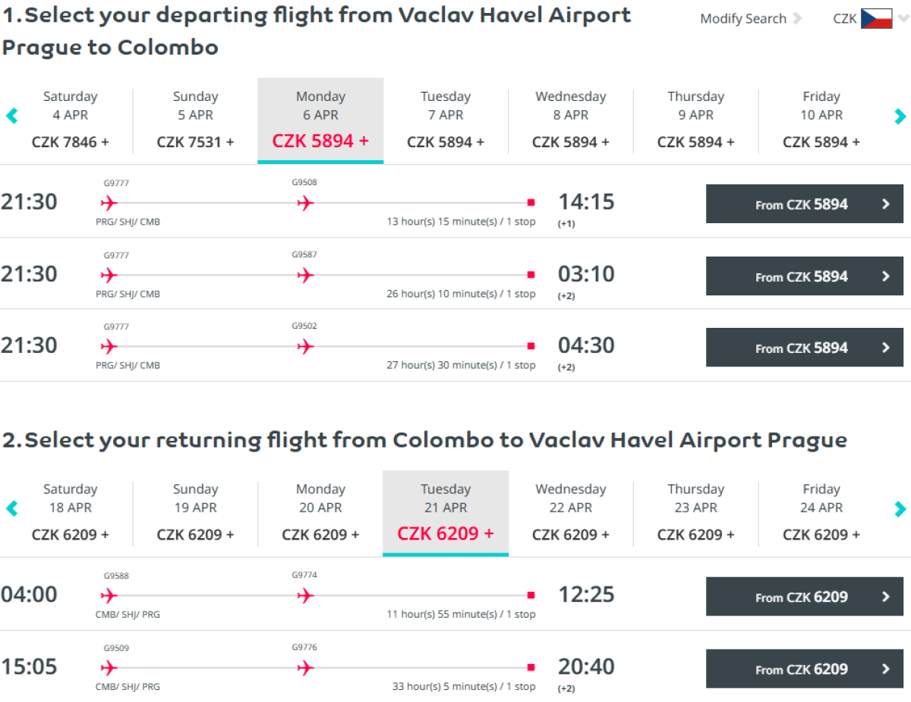Click the Modify Search link

pyautogui.click(x=742, y=19)
